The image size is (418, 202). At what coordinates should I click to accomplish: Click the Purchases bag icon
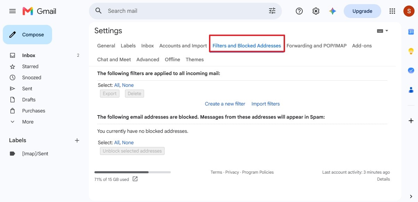pos(12,111)
